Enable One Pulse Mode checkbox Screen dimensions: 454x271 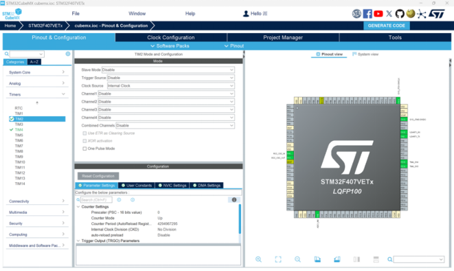click(84, 149)
